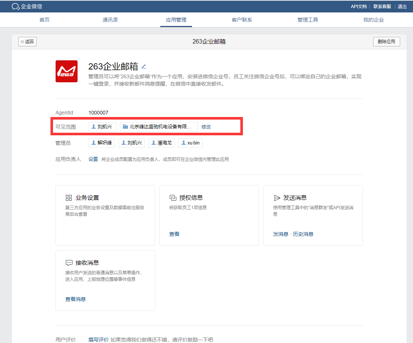Open the API文档 link
This screenshot has width=413, height=343.
pyautogui.click(x=359, y=7)
